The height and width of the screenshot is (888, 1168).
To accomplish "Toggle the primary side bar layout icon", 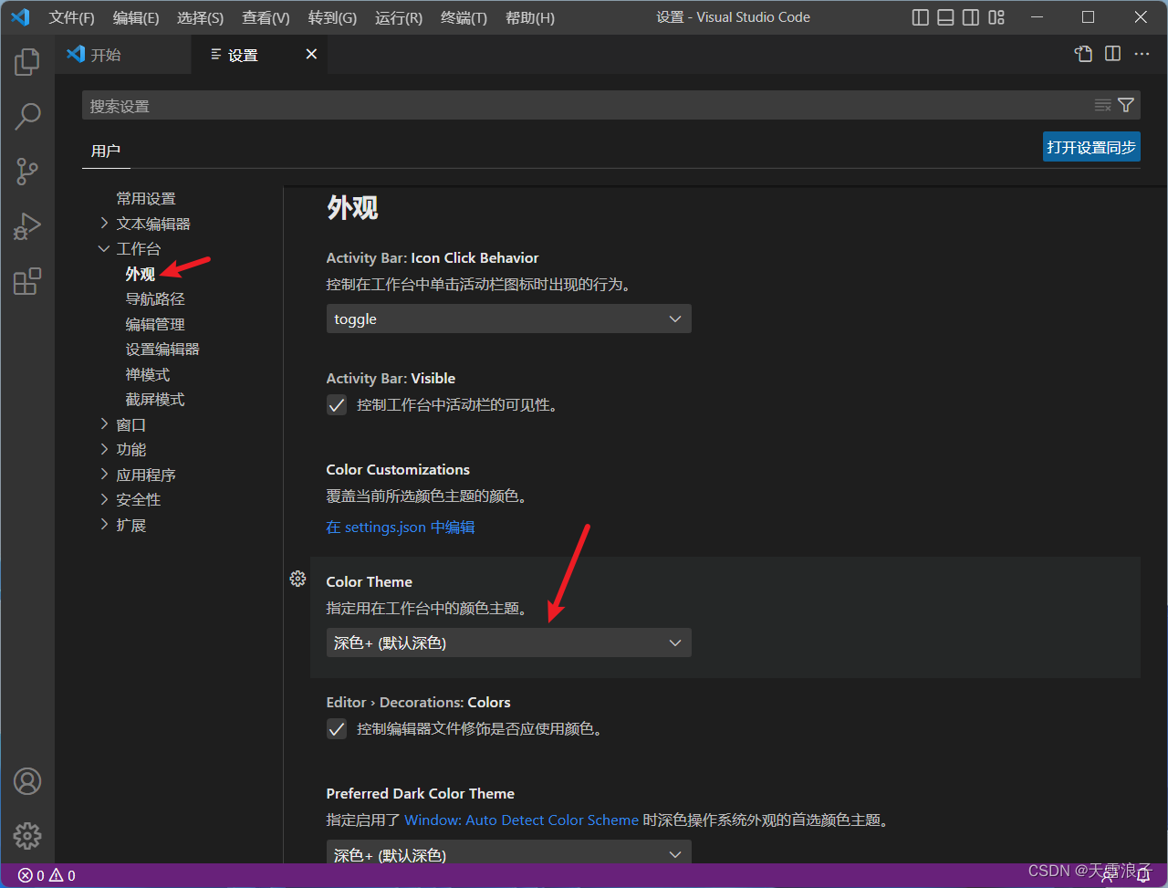I will tap(921, 17).
